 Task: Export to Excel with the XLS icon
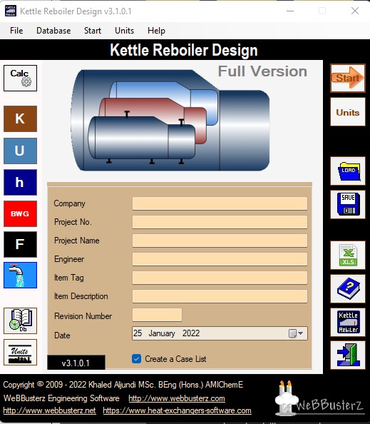[x=348, y=256]
